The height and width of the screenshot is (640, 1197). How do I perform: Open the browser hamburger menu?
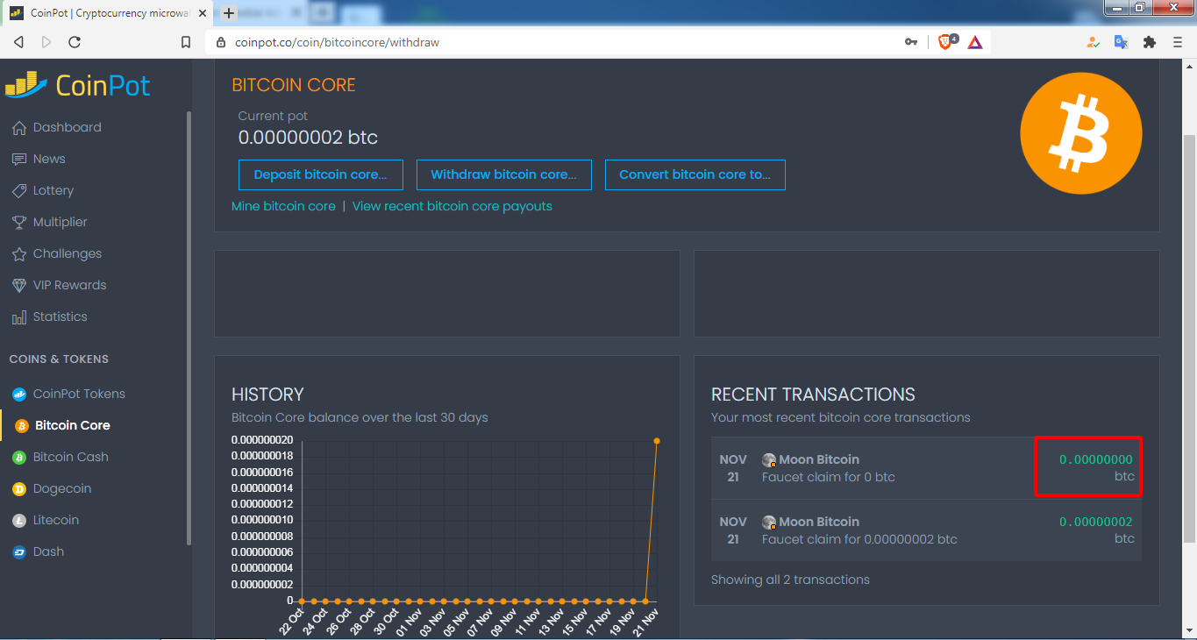1178,42
